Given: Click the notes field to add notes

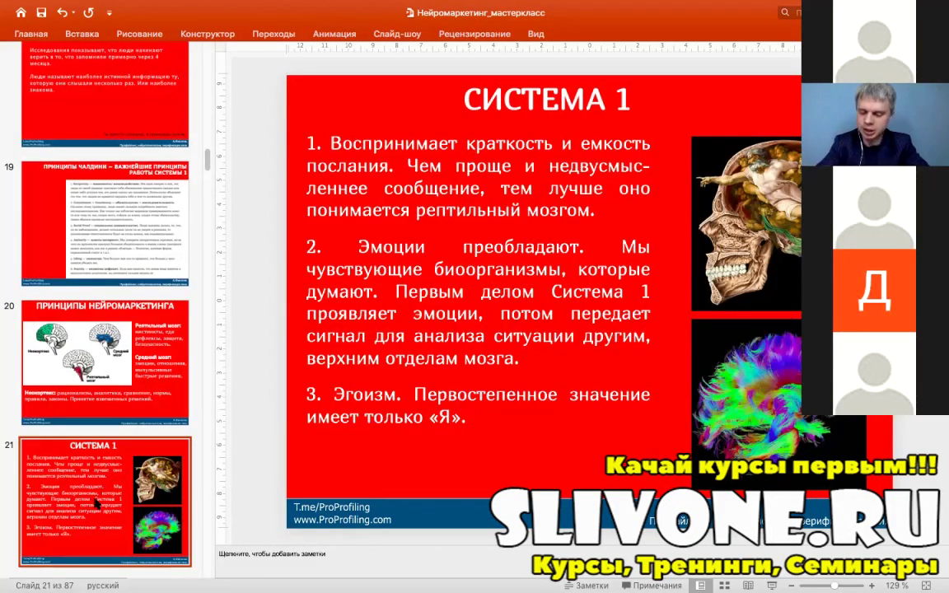Looking at the screenshot, I should point(273,553).
